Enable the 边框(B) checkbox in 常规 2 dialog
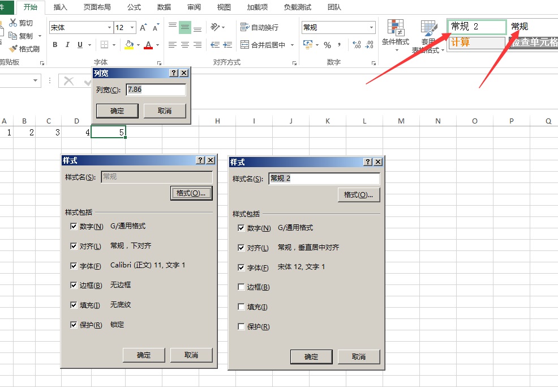This screenshot has height=387, width=558. coord(242,287)
